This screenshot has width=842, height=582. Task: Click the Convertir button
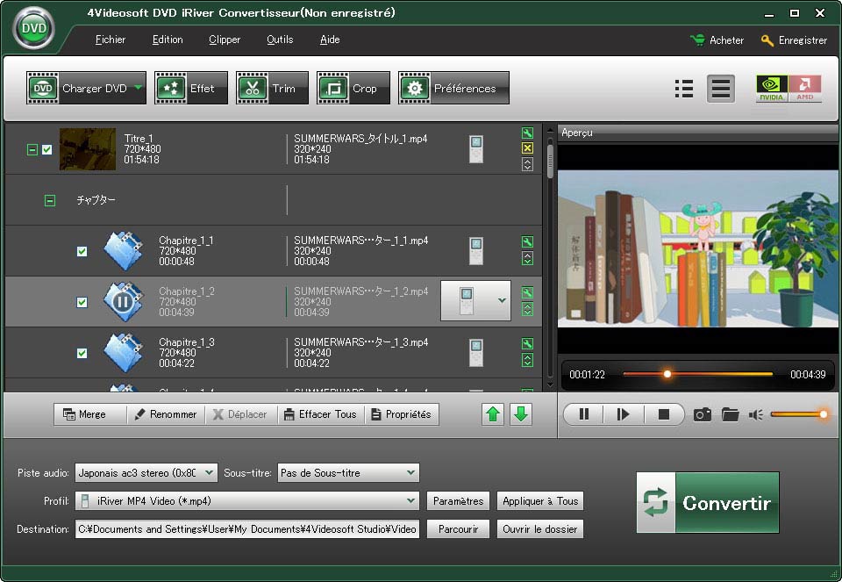707,503
